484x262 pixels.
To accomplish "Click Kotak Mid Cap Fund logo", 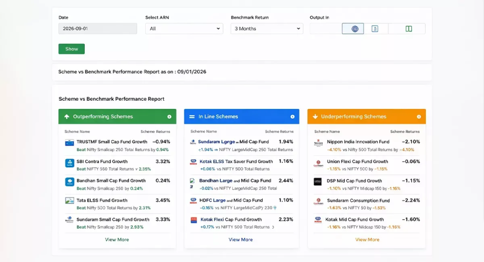I will (318, 220).
